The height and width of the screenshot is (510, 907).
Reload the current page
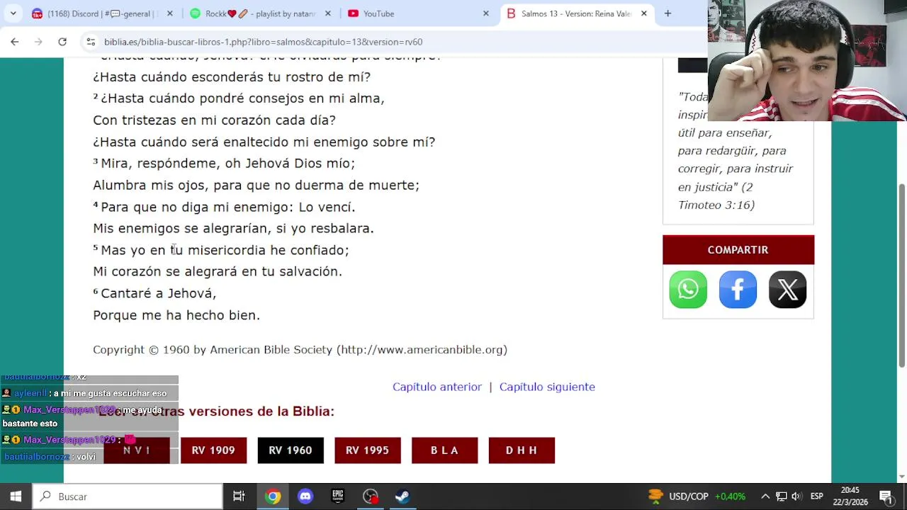pyautogui.click(x=62, y=42)
